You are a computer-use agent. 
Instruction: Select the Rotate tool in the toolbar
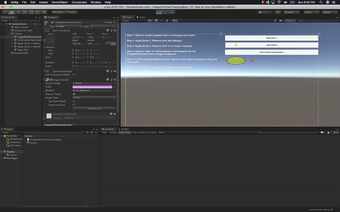[x=18, y=12]
